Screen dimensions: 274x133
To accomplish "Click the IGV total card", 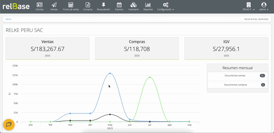I will point(226,48).
